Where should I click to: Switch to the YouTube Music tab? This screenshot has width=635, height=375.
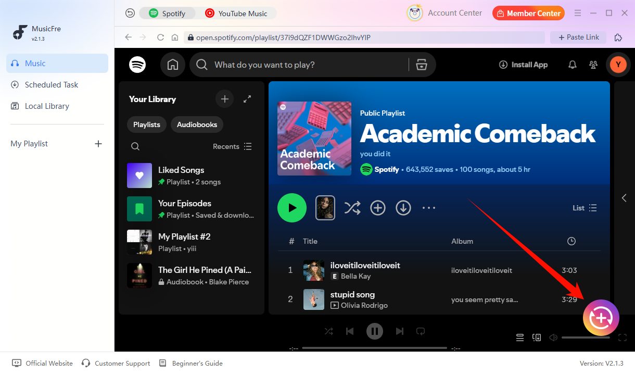click(236, 14)
